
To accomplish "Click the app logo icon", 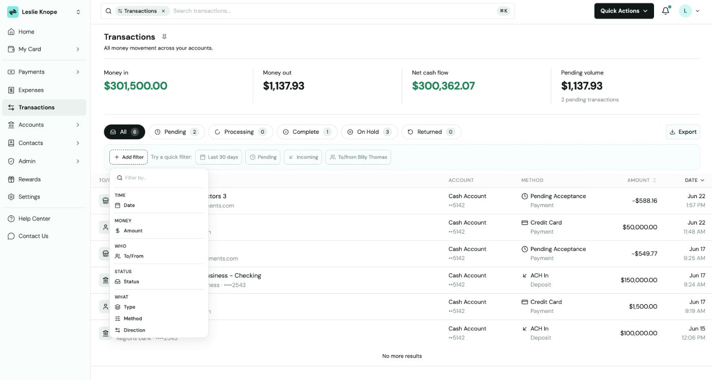I will tap(13, 12).
